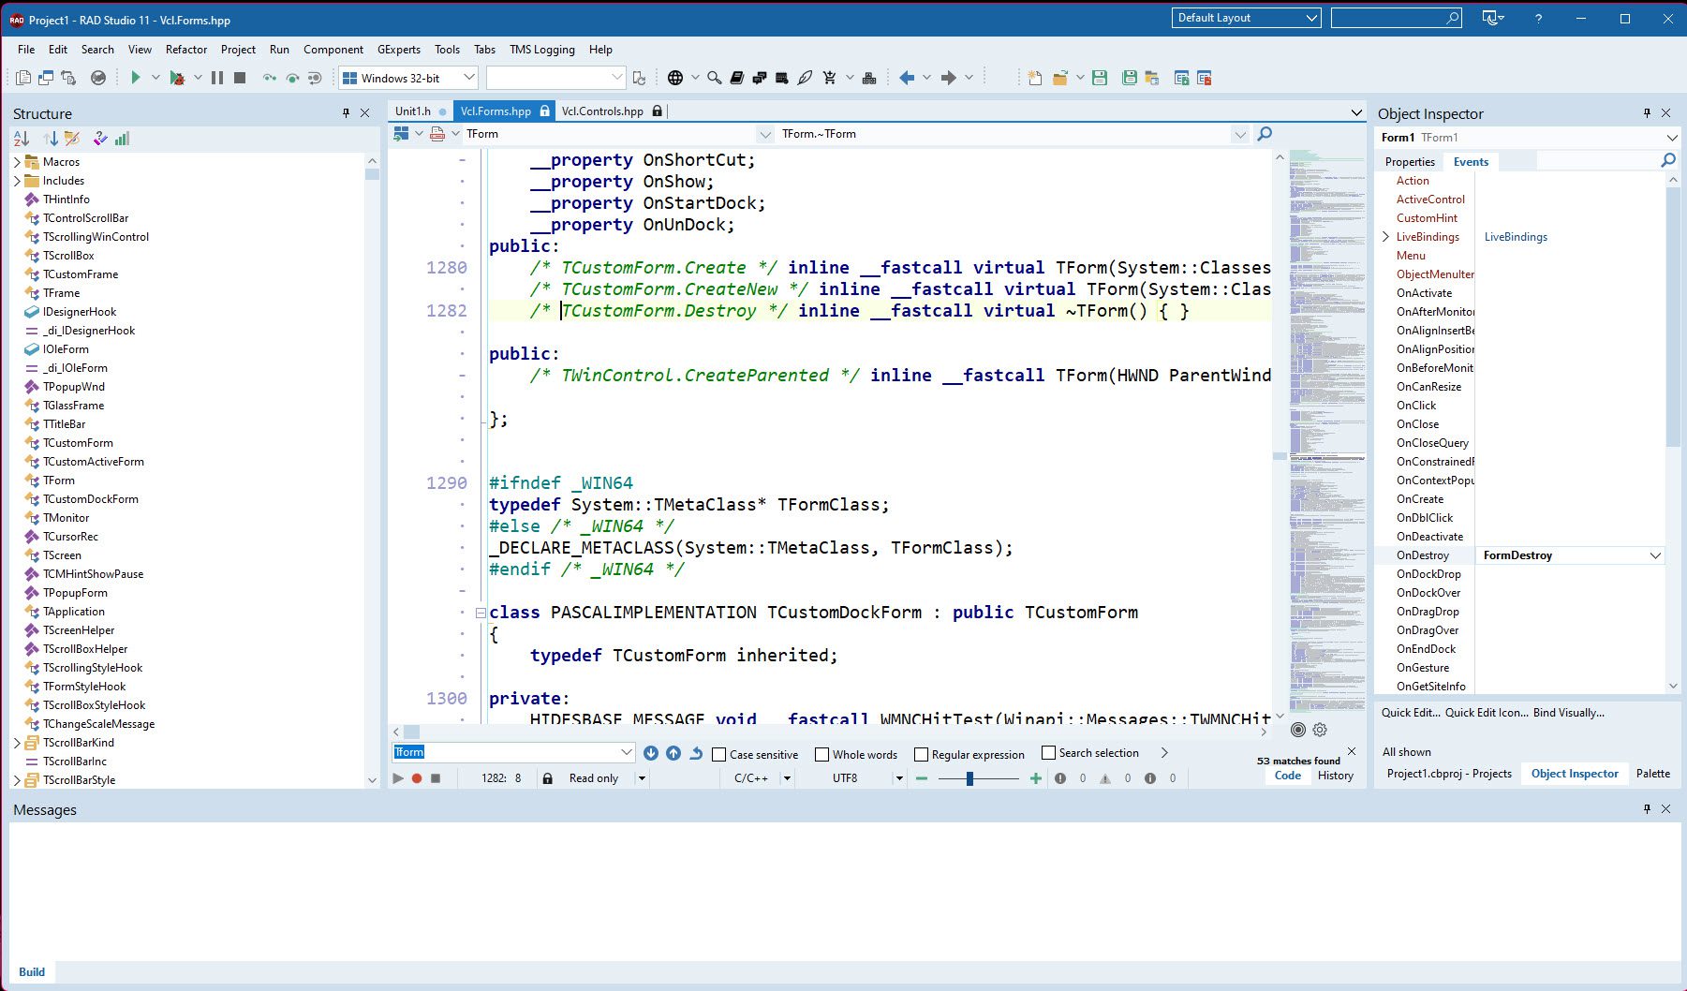1687x991 pixels.
Task: Open the search text history dropdown
Action: click(627, 752)
